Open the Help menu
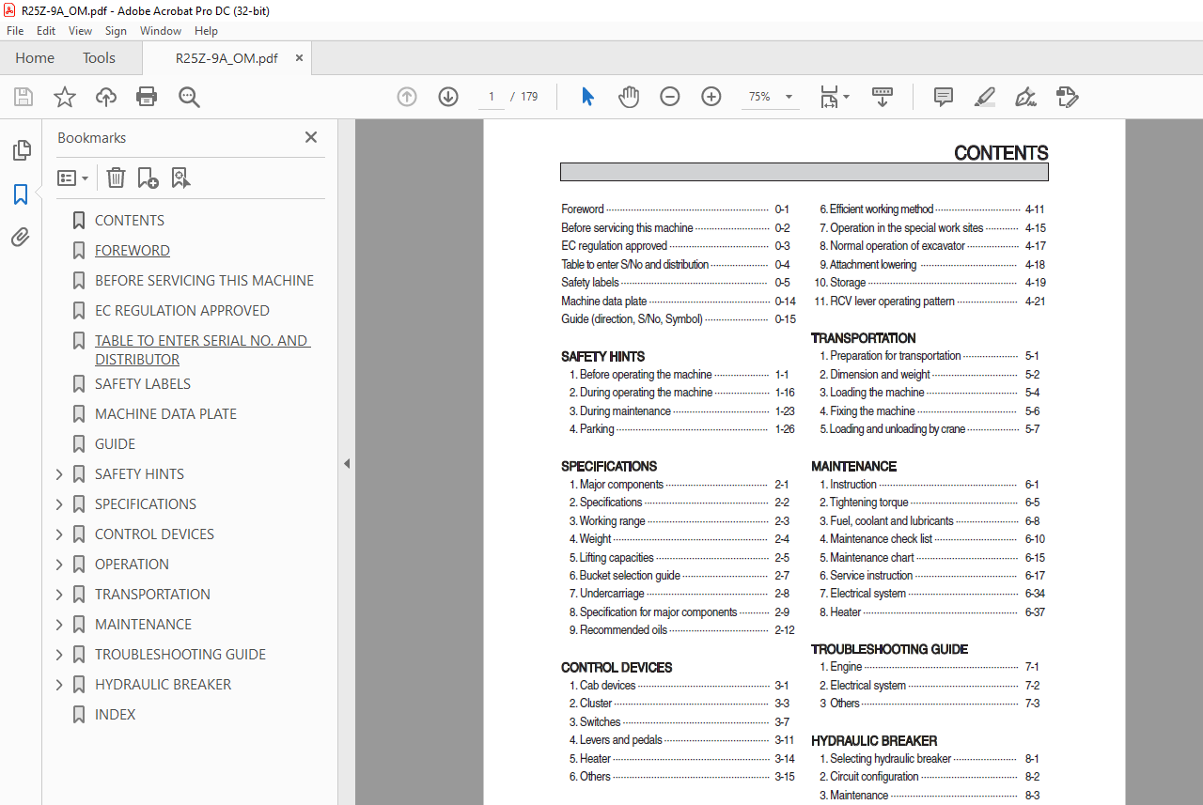Viewport: 1203px width, 805px height. pos(206,31)
